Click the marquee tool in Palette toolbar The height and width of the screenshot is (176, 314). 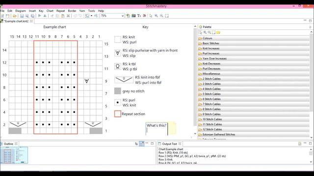[x=214, y=32]
